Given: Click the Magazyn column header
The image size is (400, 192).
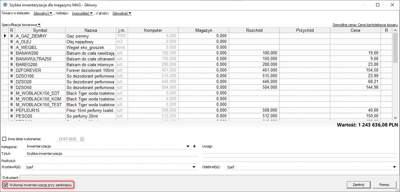Looking at the screenshot, I should click(x=204, y=30).
